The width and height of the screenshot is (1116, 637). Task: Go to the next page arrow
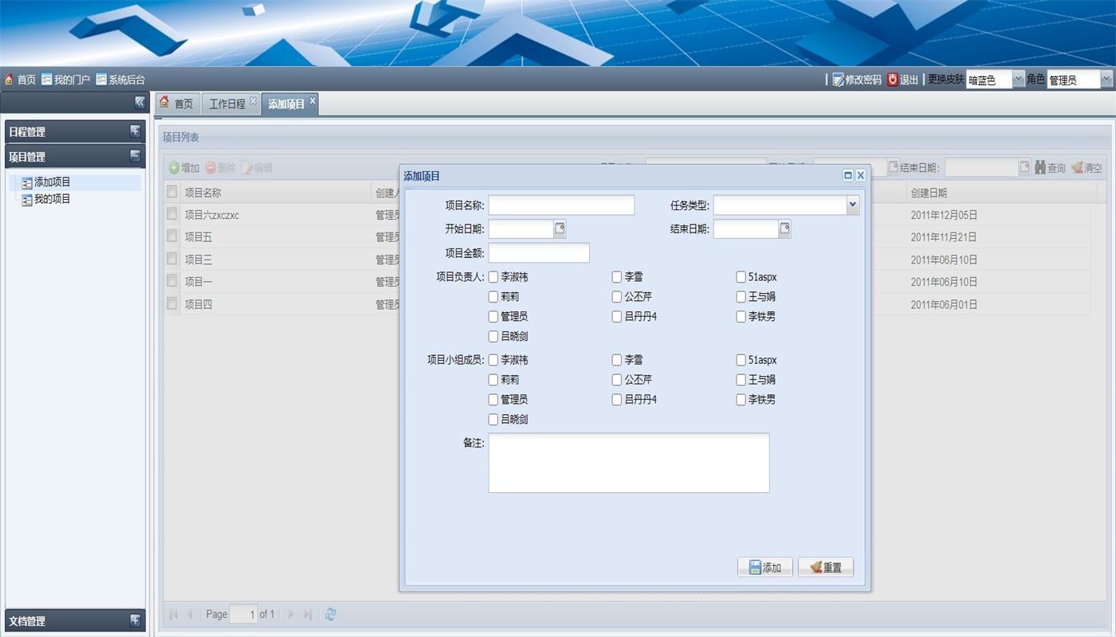pyautogui.click(x=291, y=614)
